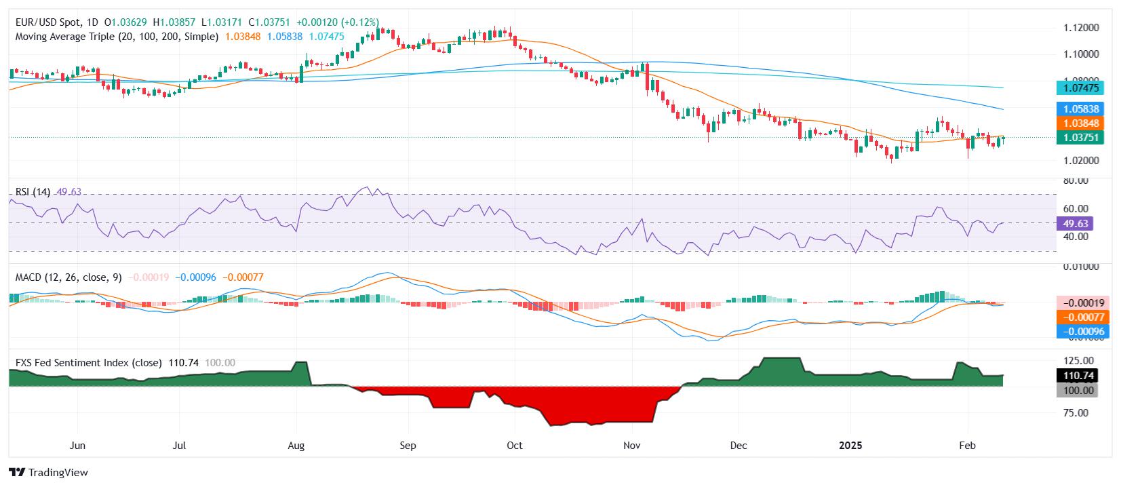The height and width of the screenshot is (487, 1121).
Task: Click the red -0.00019 MACD histogram tag
Action: click(x=1080, y=303)
